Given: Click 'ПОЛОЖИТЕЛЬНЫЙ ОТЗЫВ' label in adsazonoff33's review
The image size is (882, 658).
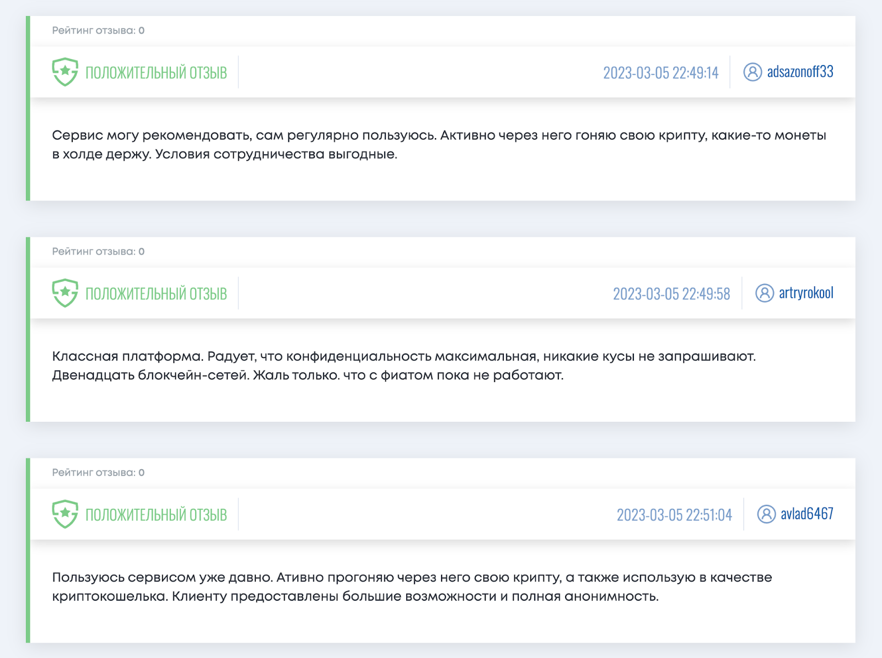Looking at the screenshot, I should pyautogui.click(x=156, y=73).
